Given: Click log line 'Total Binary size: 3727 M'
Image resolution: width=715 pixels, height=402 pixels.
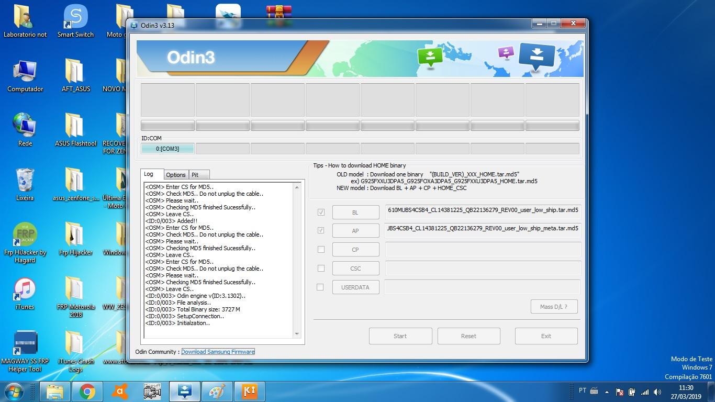Looking at the screenshot, I should click(193, 309).
